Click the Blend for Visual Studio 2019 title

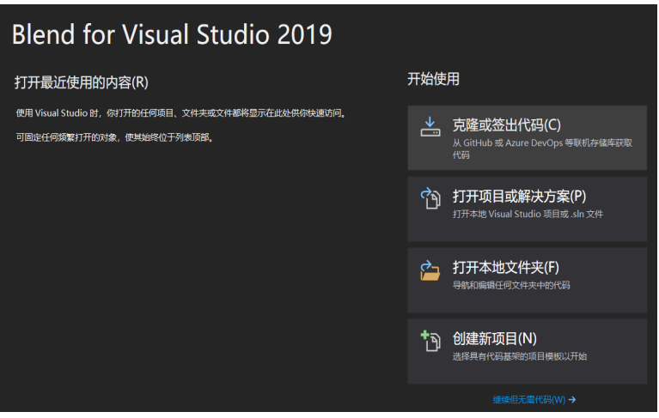(172, 34)
